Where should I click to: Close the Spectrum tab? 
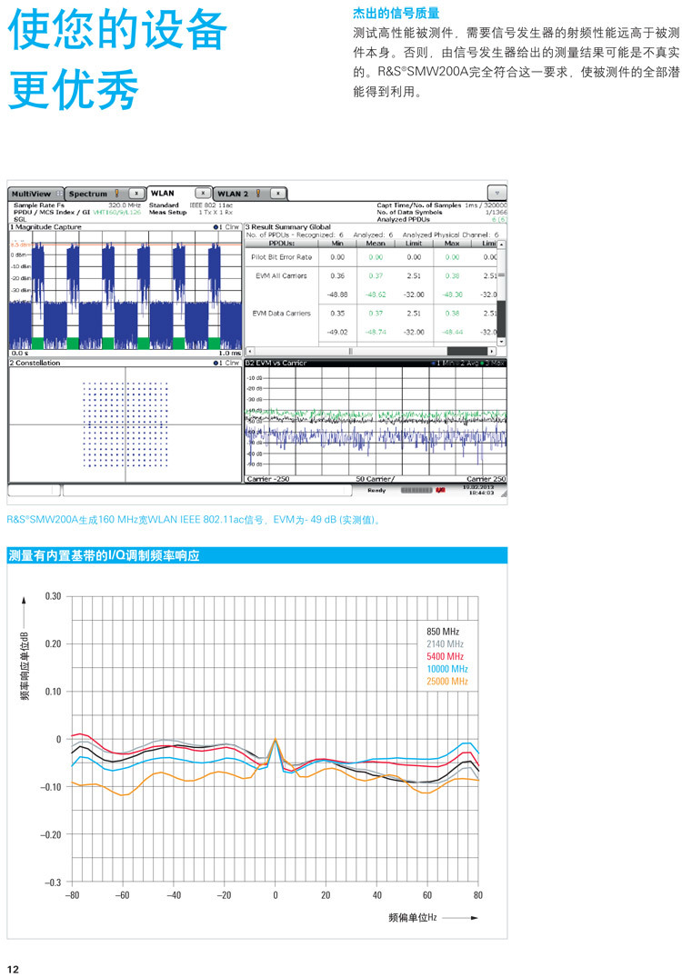pos(136,194)
